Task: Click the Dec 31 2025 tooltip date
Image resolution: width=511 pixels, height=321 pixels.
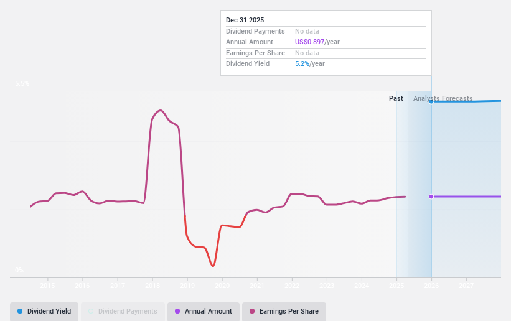Action: pyautogui.click(x=245, y=20)
